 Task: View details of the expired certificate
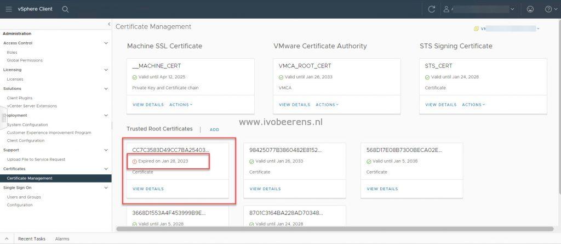pyautogui.click(x=148, y=189)
